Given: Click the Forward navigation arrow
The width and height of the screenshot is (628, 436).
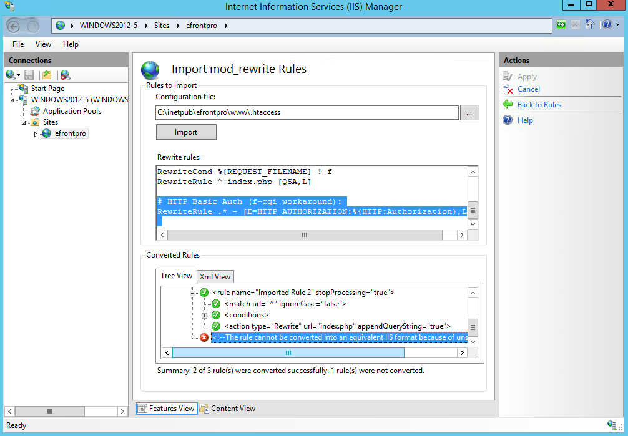Looking at the screenshot, I should pos(33,26).
